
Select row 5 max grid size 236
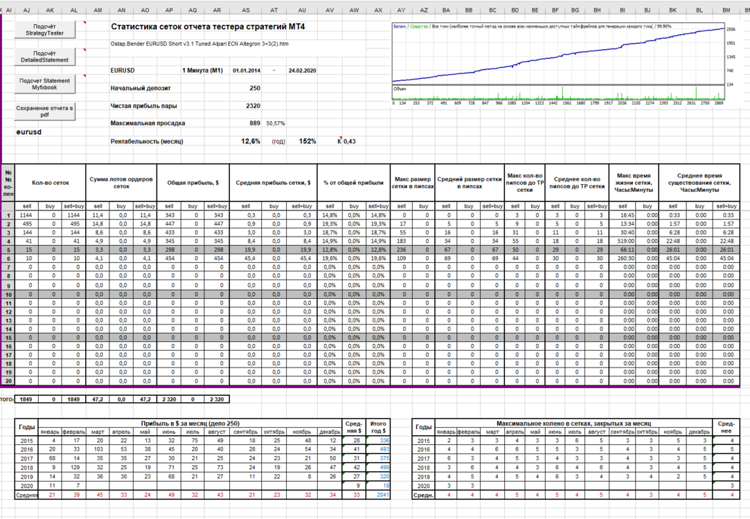pyautogui.click(x=401, y=249)
